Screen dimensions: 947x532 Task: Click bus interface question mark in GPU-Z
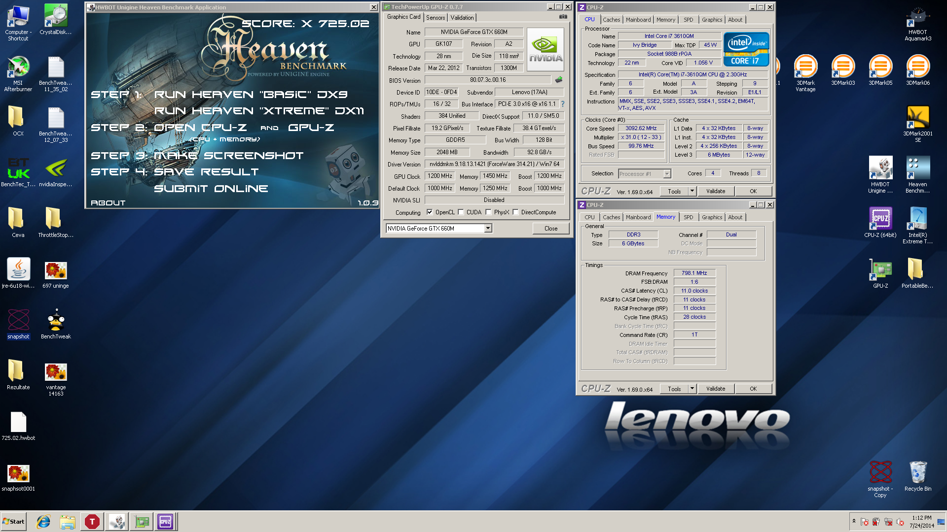coord(563,104)
